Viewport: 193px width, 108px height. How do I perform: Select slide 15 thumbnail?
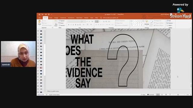(41, 46)
